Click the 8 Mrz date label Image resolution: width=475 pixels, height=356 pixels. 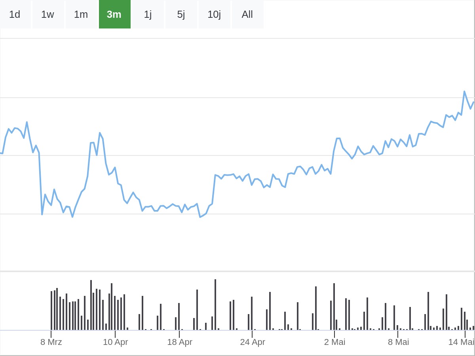pos(51,342)
